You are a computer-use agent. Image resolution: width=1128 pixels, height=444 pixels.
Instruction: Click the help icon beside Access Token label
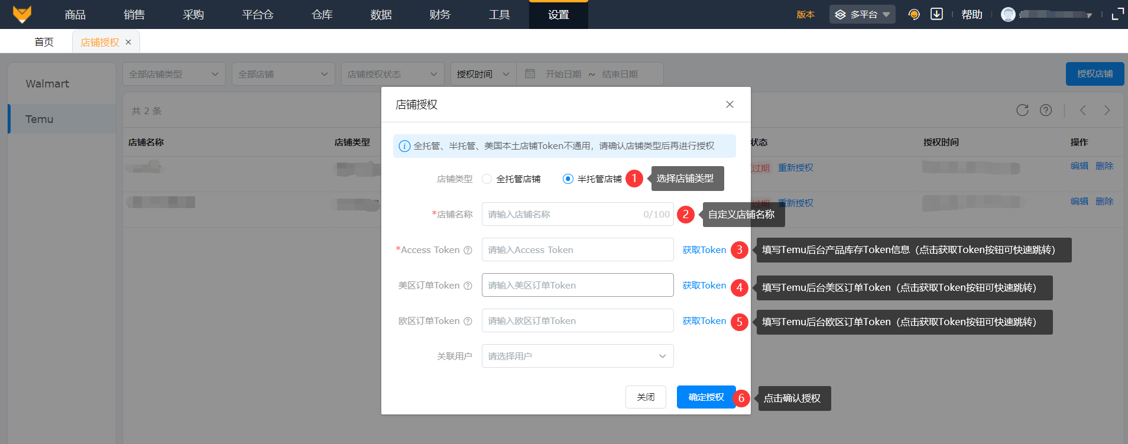[x=468, y=250]
